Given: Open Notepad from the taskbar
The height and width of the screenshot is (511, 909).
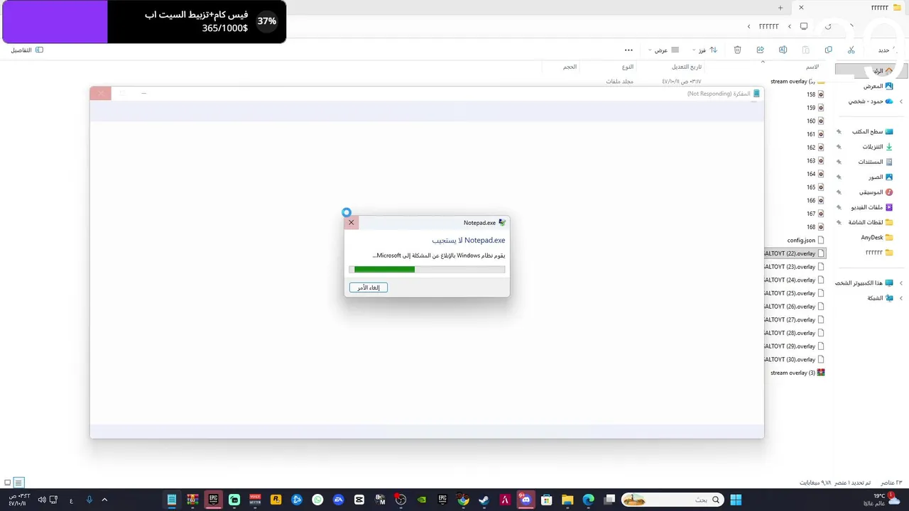Looking at the screenshot, I should click(172, 500).
